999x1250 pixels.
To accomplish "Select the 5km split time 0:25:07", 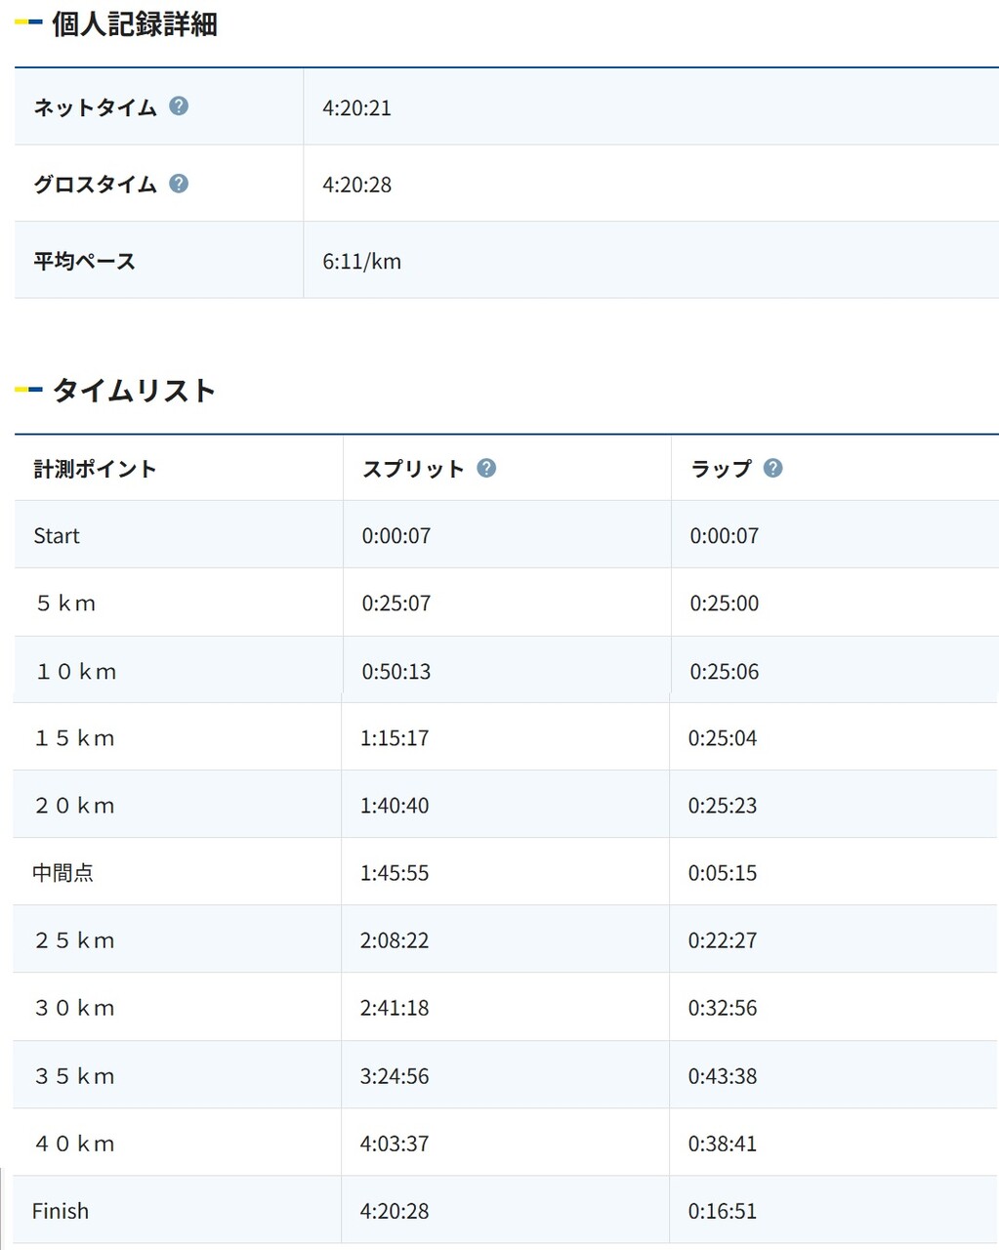I will (395, 604).
